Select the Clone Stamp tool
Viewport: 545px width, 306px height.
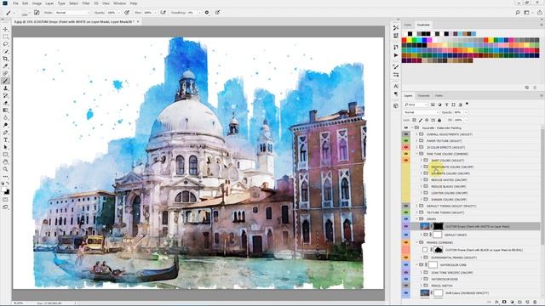[6, 88]
